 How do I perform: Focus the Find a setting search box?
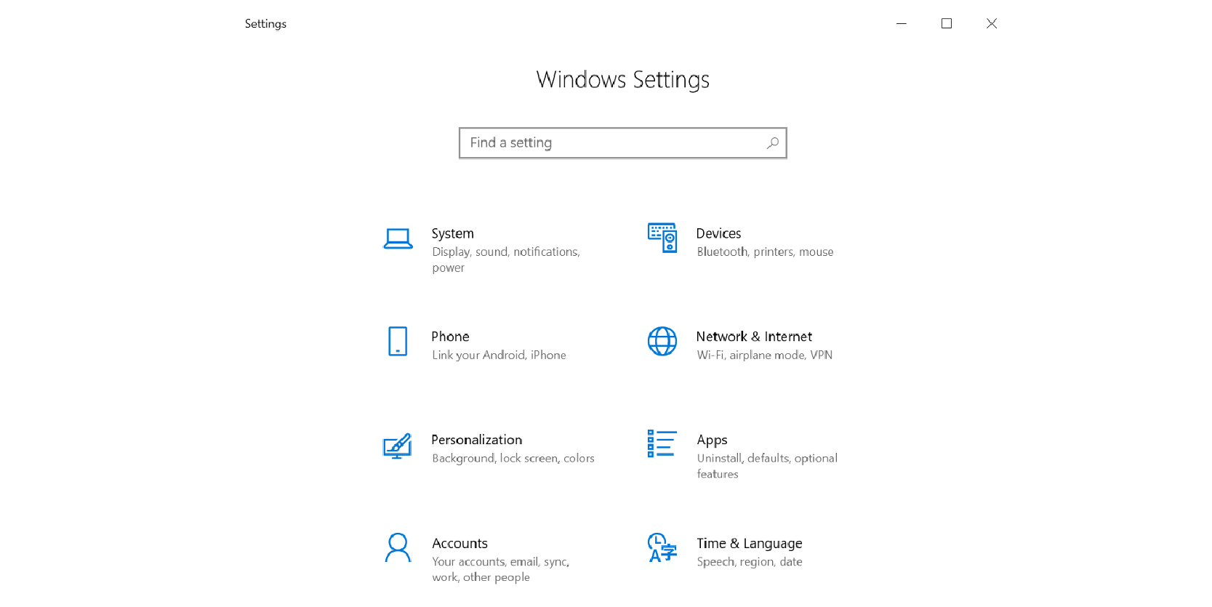click(x=623, y=143)
